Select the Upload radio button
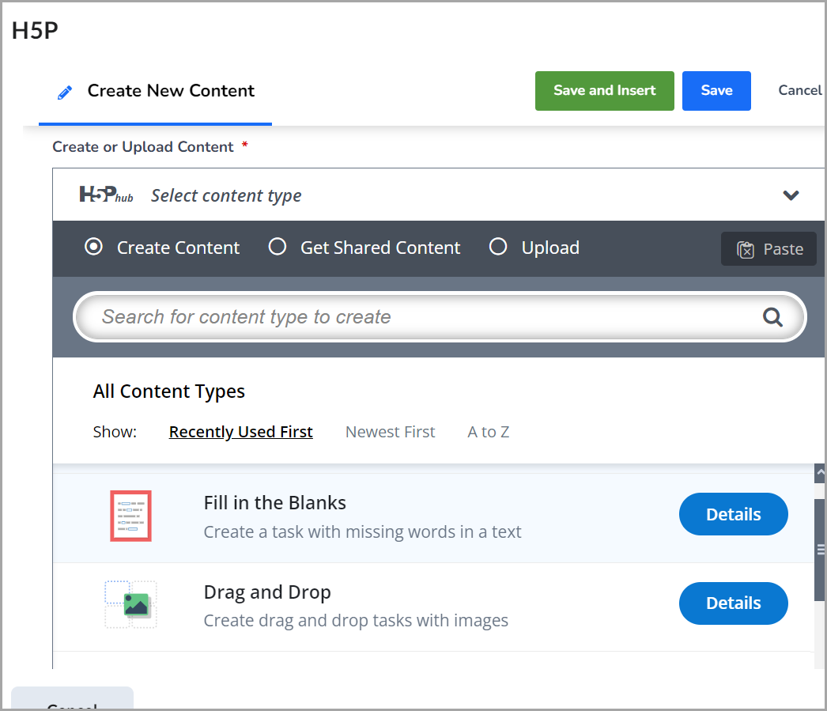This screenshot has width=827, height=711. 498,247
